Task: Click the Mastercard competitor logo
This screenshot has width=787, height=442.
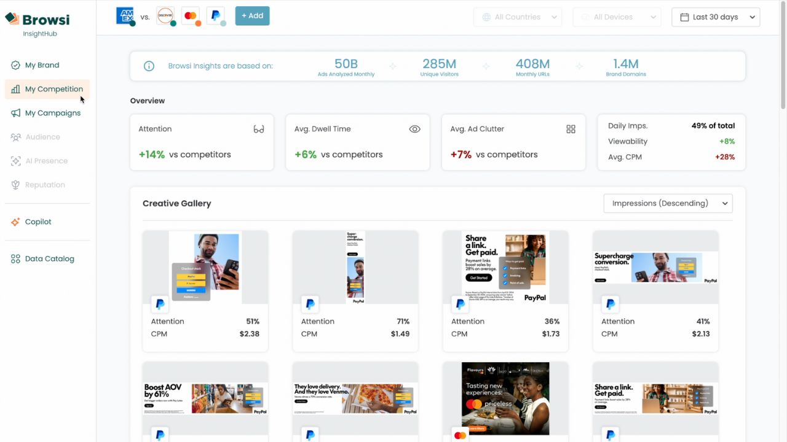Action: pos(191,16)
